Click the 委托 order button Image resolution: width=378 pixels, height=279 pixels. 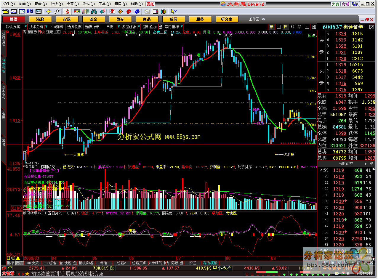pos(150,4)
